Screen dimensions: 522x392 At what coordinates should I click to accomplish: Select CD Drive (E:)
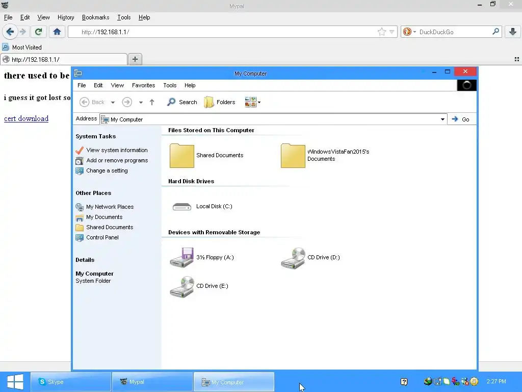(199, 286)
